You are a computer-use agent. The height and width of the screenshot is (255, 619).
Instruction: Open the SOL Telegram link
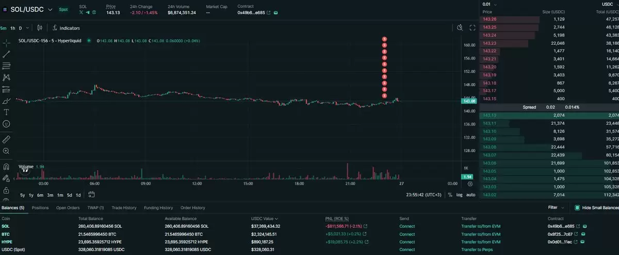pos(88,12)
